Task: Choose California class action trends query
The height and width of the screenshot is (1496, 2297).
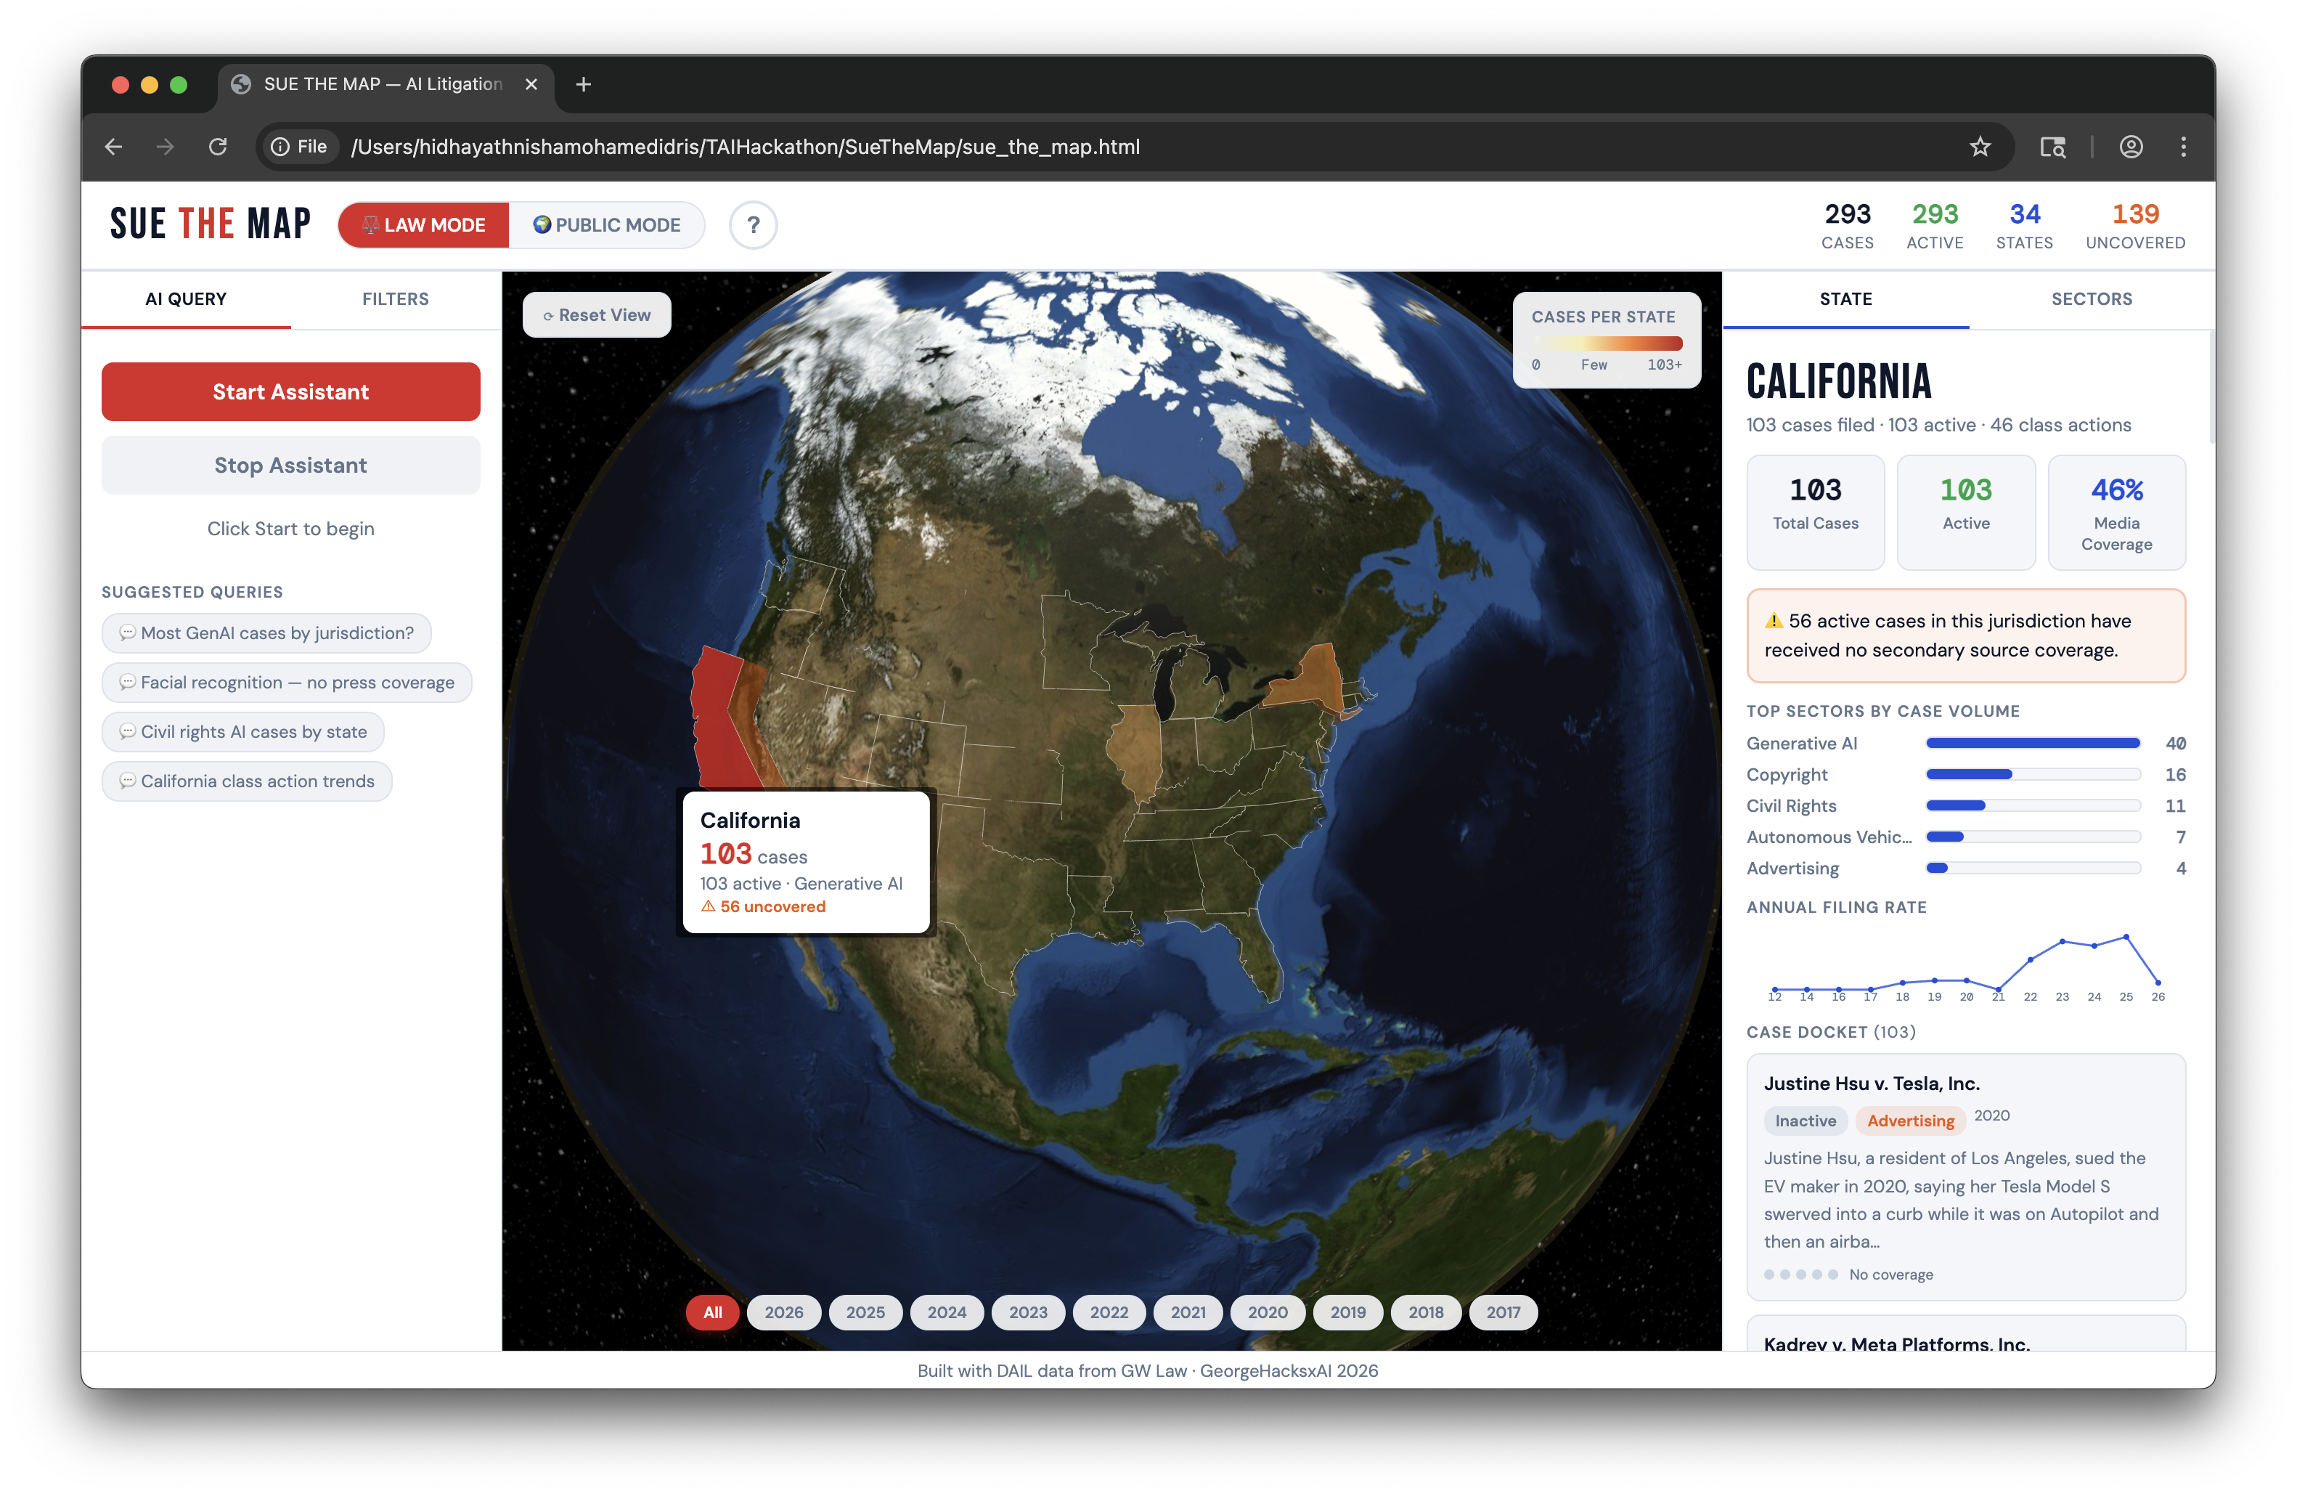Action: pos(247,781)
